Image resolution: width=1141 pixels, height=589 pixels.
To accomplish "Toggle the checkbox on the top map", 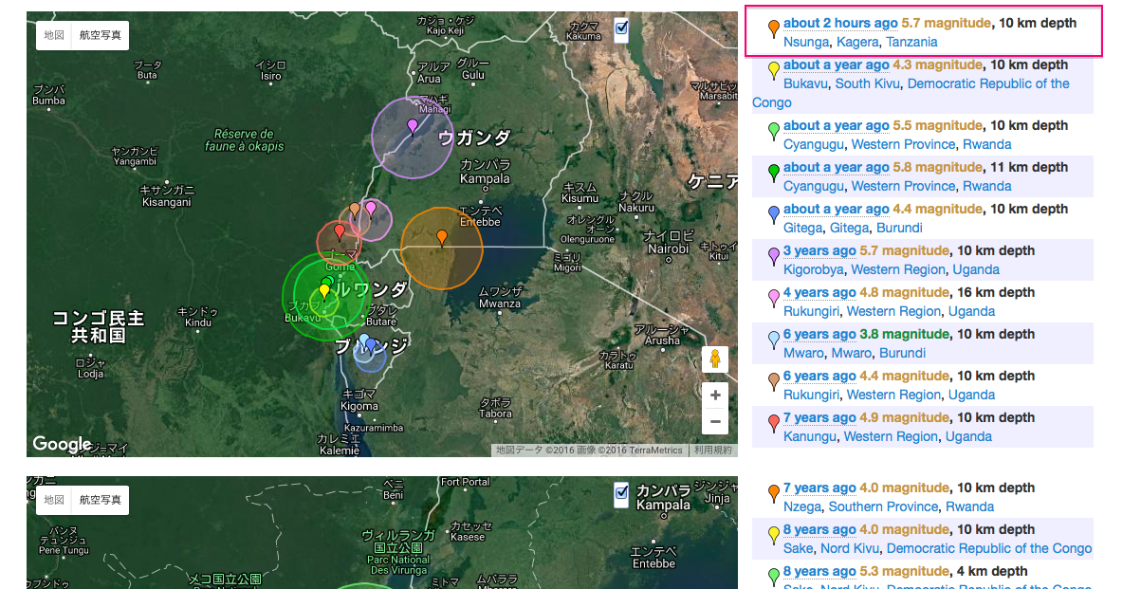I will click(x=621, y=28).
